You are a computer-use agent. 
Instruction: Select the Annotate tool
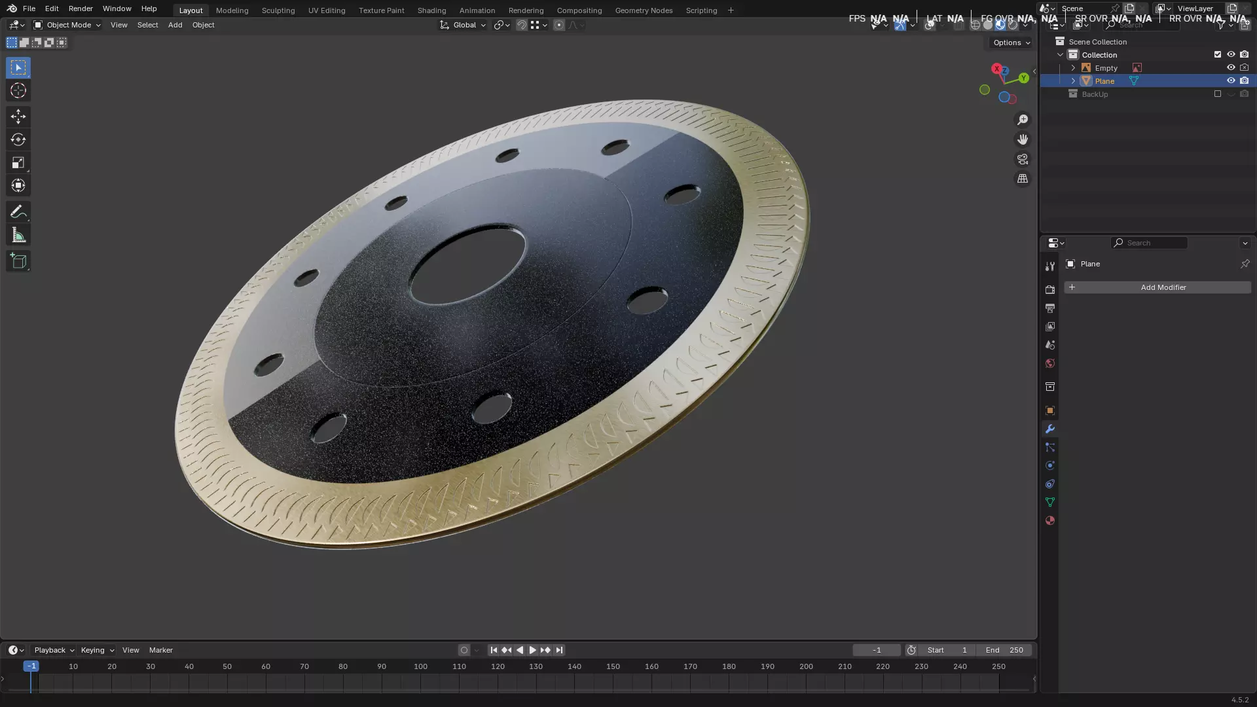[18, 211]
